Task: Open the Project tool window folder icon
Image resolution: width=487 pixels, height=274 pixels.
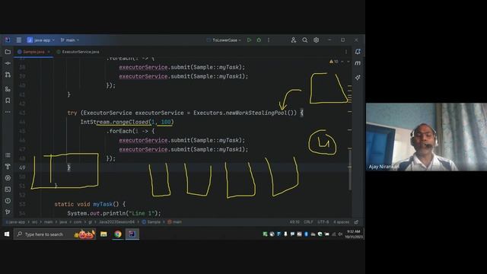Action: click(x=8, y=52)
